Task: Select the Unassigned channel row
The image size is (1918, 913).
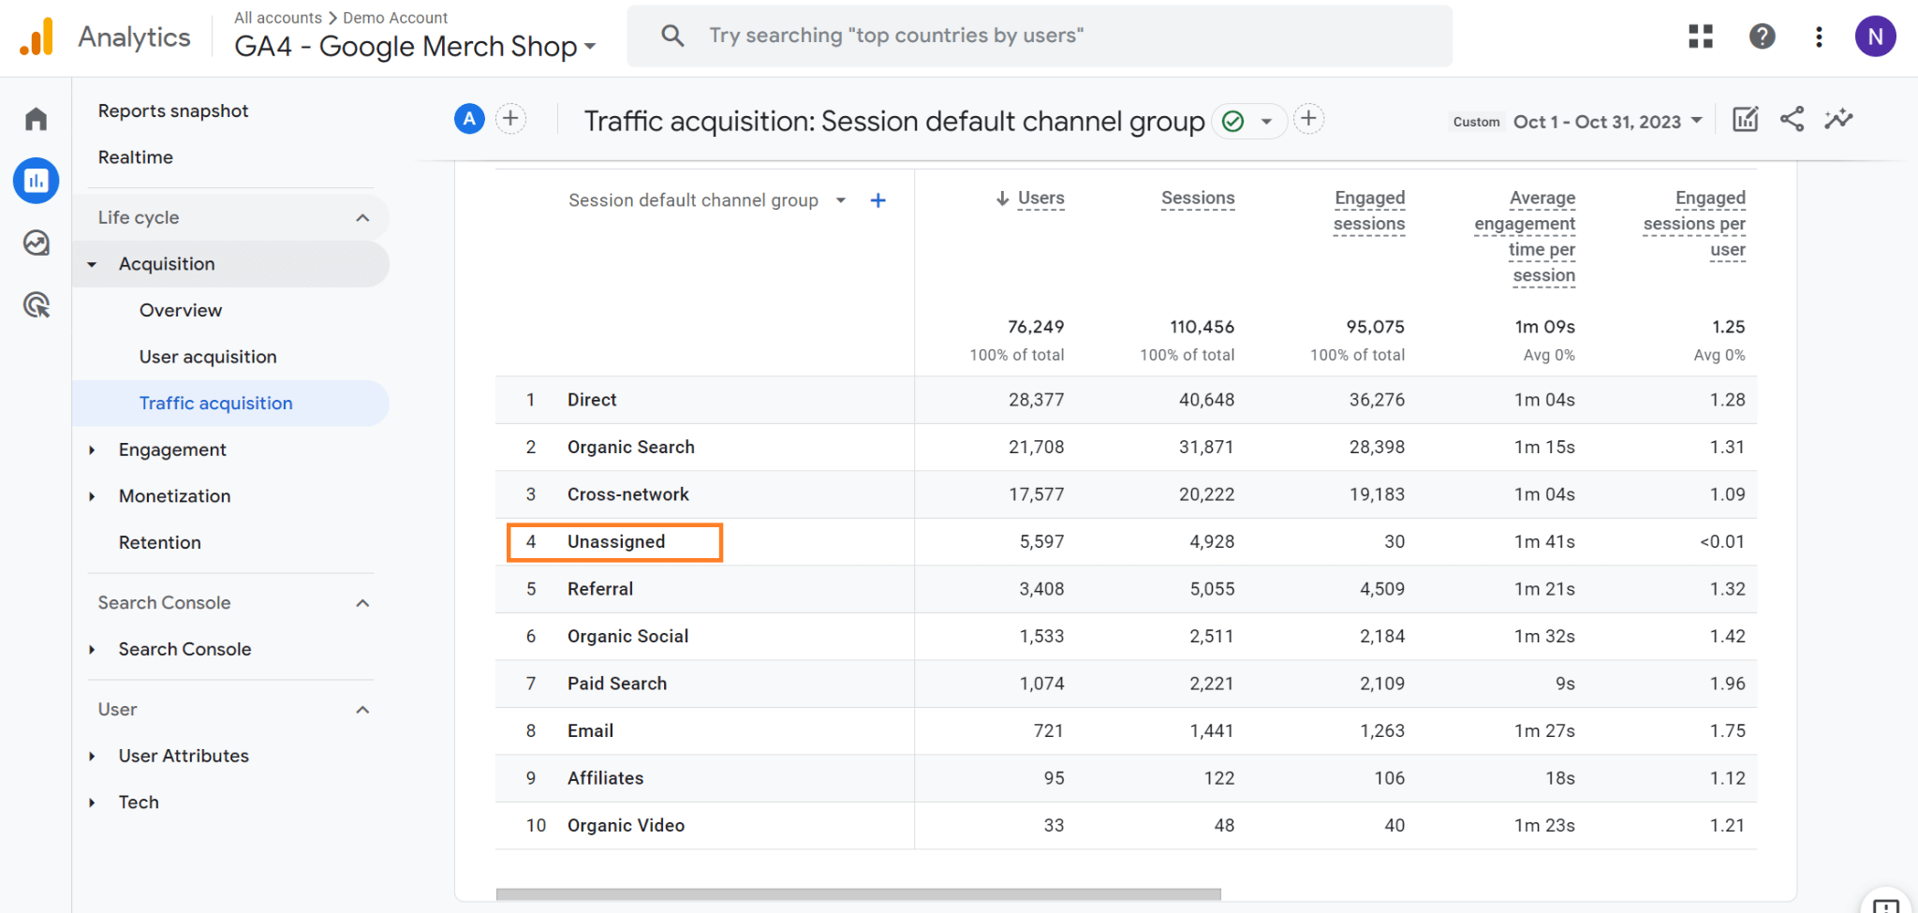Action: [1126, 542]
